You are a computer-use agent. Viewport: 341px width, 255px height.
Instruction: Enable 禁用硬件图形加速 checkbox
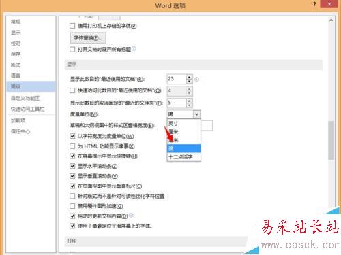[72, 206]
